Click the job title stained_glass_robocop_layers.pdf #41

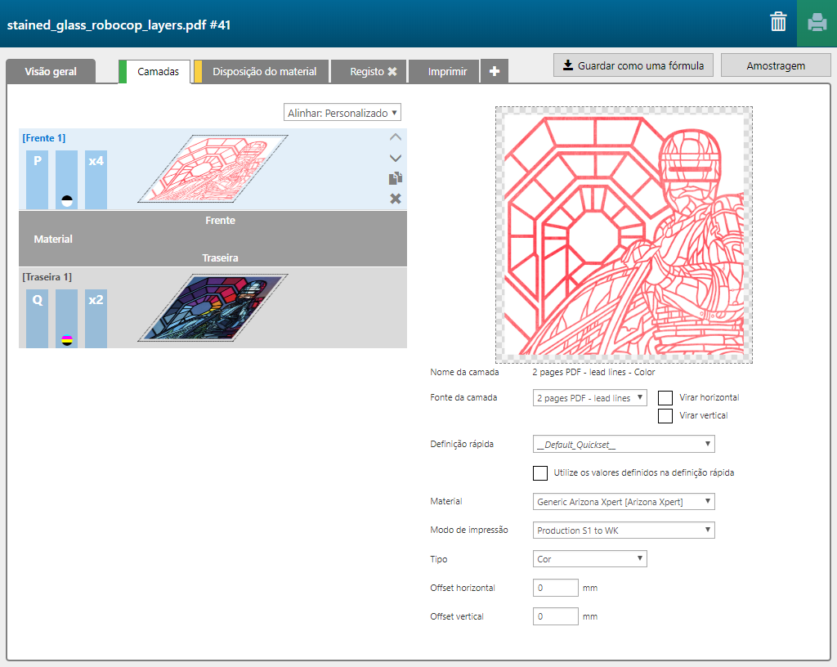(x=119, y=25)
